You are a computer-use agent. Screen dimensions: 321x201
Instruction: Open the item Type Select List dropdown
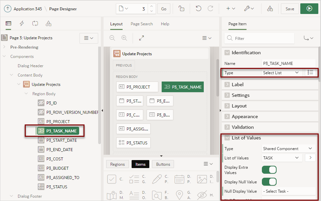tap(282, 73)
